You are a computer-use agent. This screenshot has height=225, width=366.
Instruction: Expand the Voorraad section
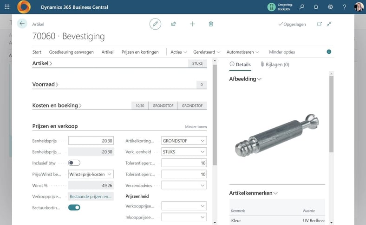point(45,84)
